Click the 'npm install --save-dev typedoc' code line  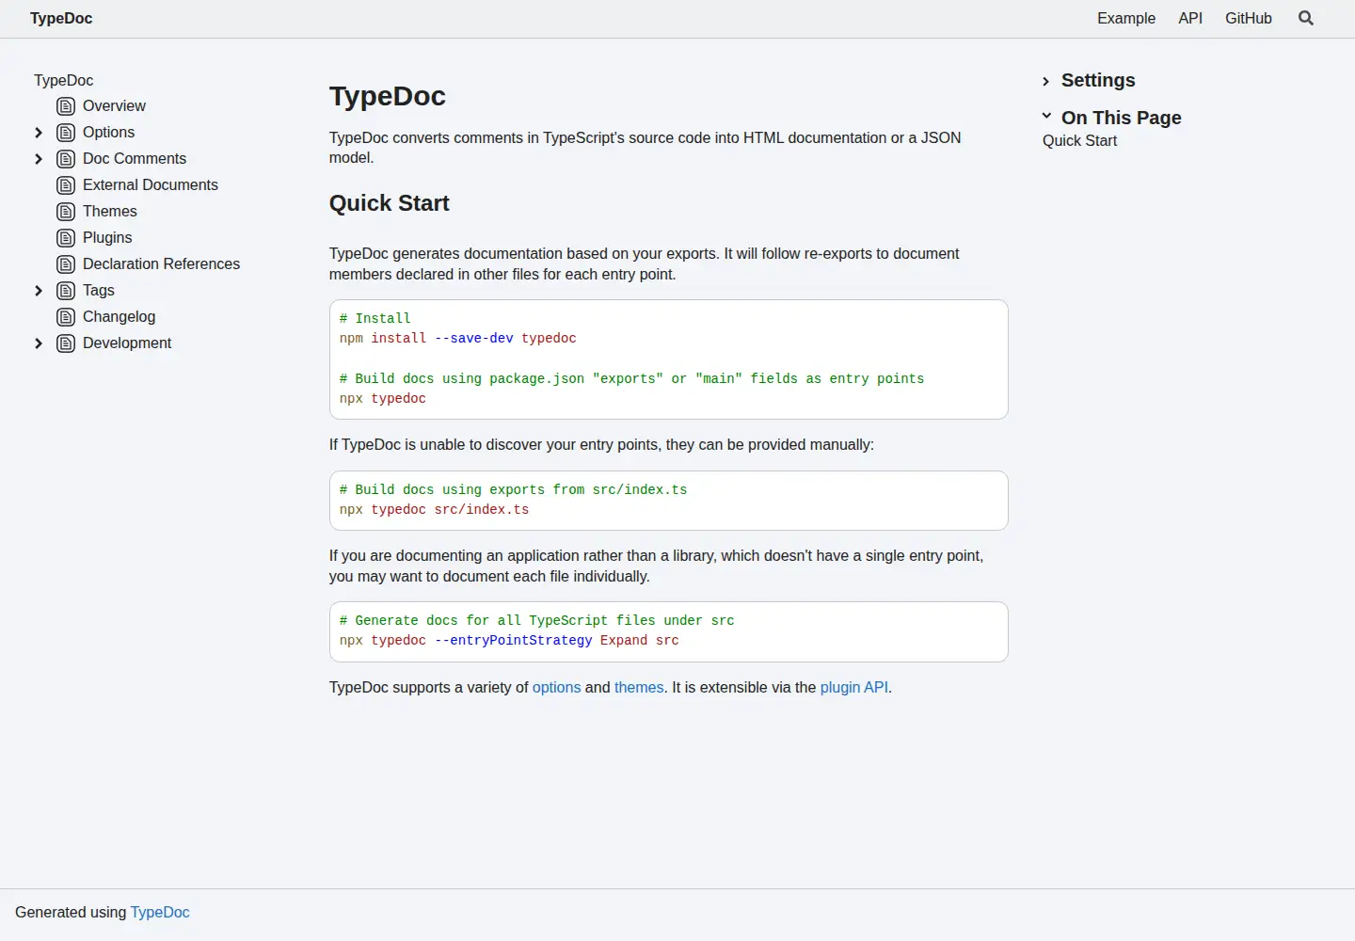click(x=457, y=339)
